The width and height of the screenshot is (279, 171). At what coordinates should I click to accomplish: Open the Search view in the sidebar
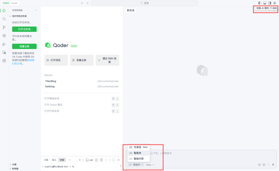pyautogui.click(x=4, y=19)
